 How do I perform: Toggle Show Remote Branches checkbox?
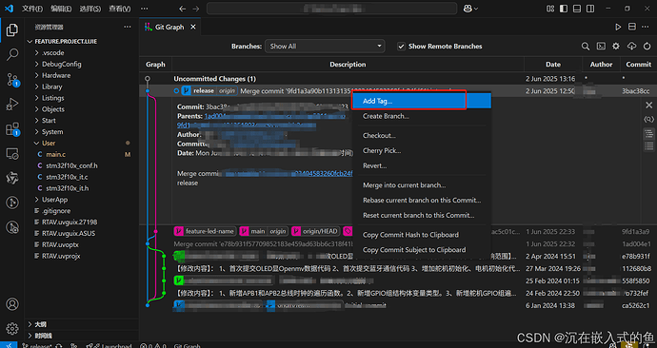[x=401, y=47]
